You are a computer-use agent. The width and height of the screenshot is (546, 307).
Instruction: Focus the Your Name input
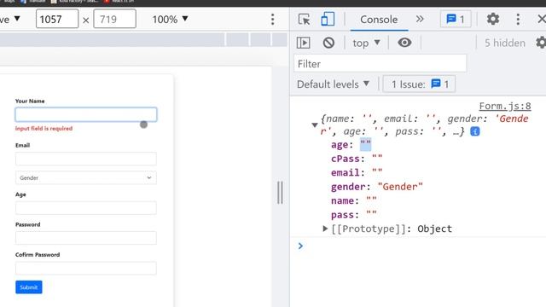point(86,114)
